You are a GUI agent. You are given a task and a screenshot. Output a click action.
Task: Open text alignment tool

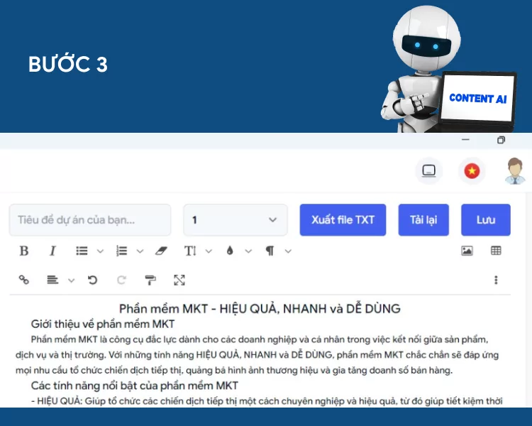[52, 280]
